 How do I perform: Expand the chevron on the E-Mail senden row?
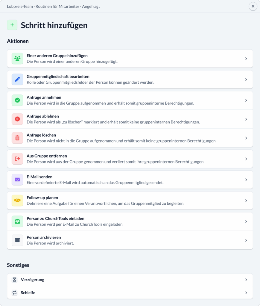246,180
